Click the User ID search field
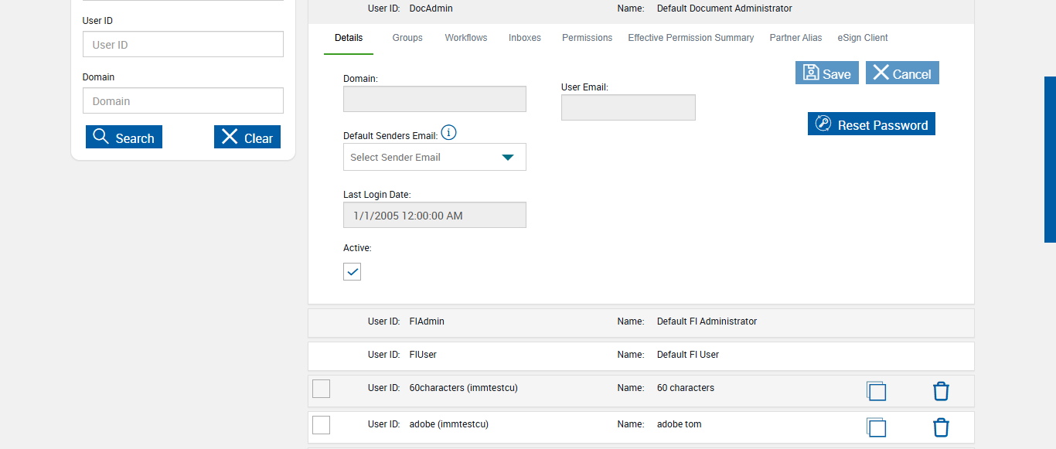Screen dimensions: 1056x449 [x=182, y=45]
